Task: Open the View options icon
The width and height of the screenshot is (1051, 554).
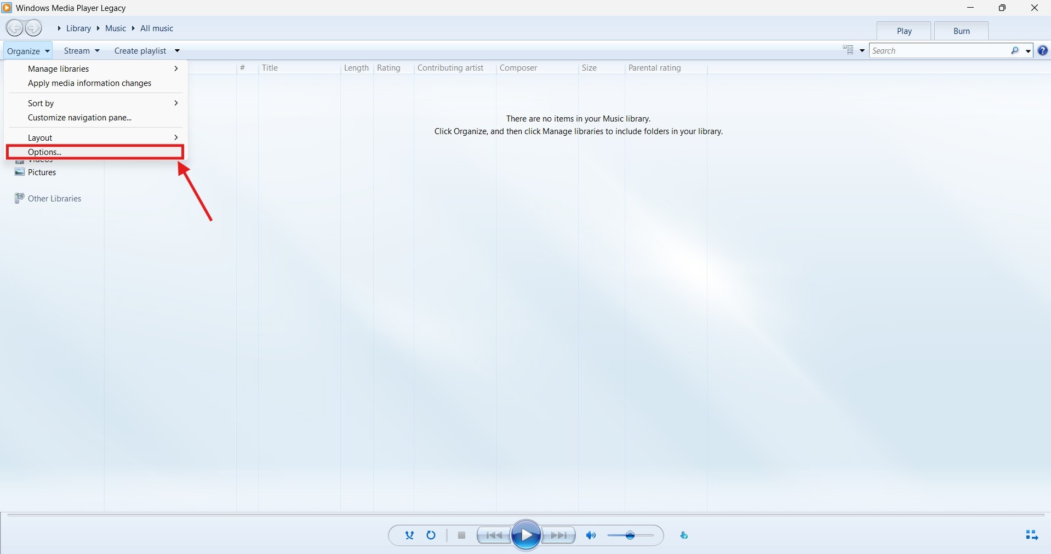Action: [x=848, y=50]
